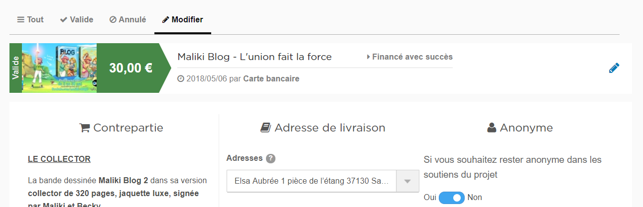Click the user icon beside Anonyme
Screen dimensions: 643x207
coord(492,128)
